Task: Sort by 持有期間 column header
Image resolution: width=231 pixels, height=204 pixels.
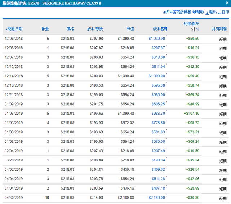Action: pos(219,29)
